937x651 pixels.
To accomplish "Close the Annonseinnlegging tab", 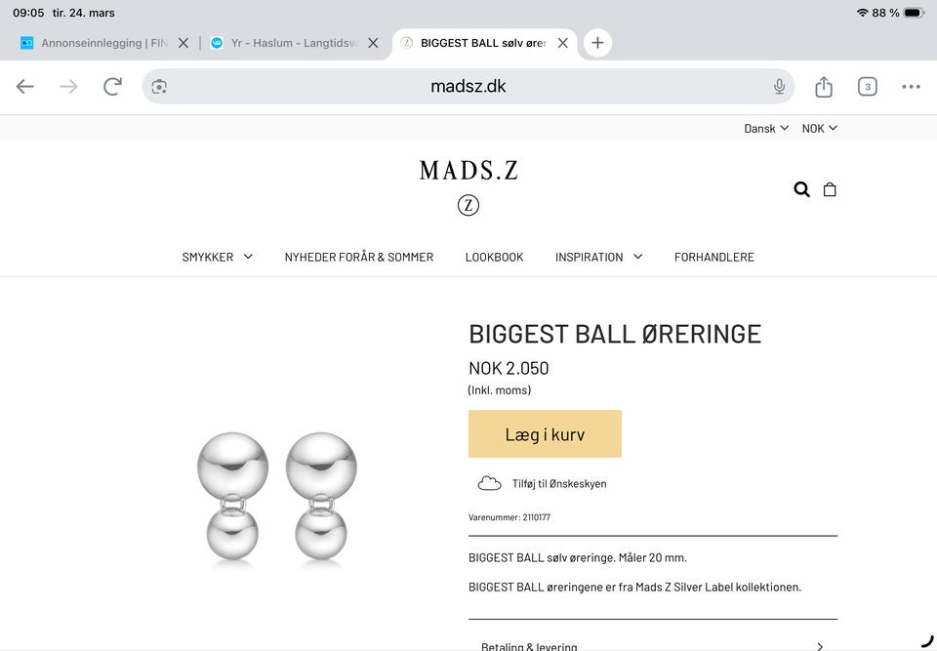I will 183,43.
